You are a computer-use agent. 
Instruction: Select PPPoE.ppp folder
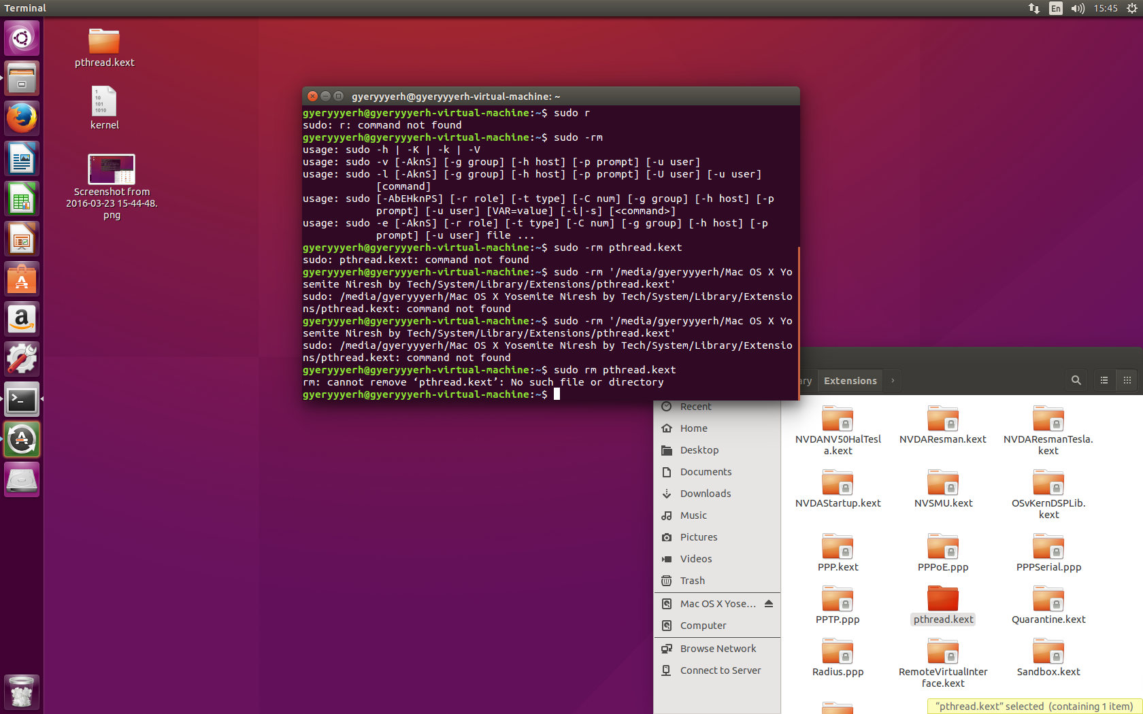943,553
